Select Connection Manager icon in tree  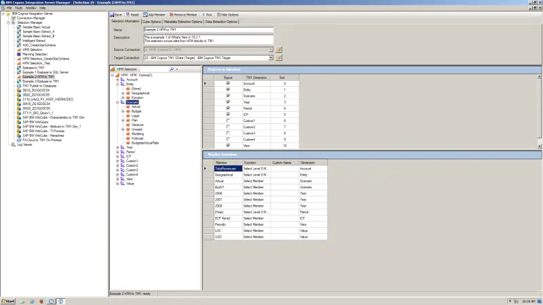(14, 18)
